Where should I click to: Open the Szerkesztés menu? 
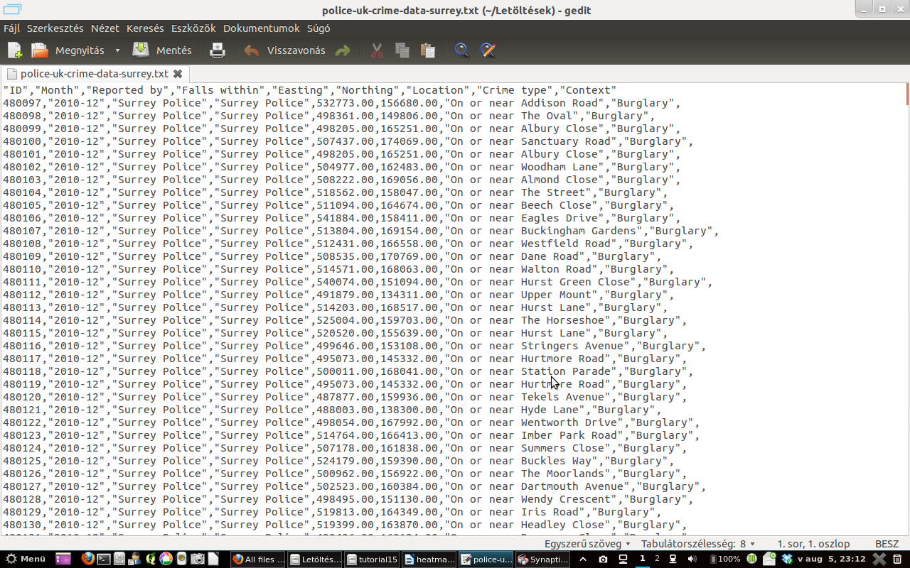coord(55,28)
